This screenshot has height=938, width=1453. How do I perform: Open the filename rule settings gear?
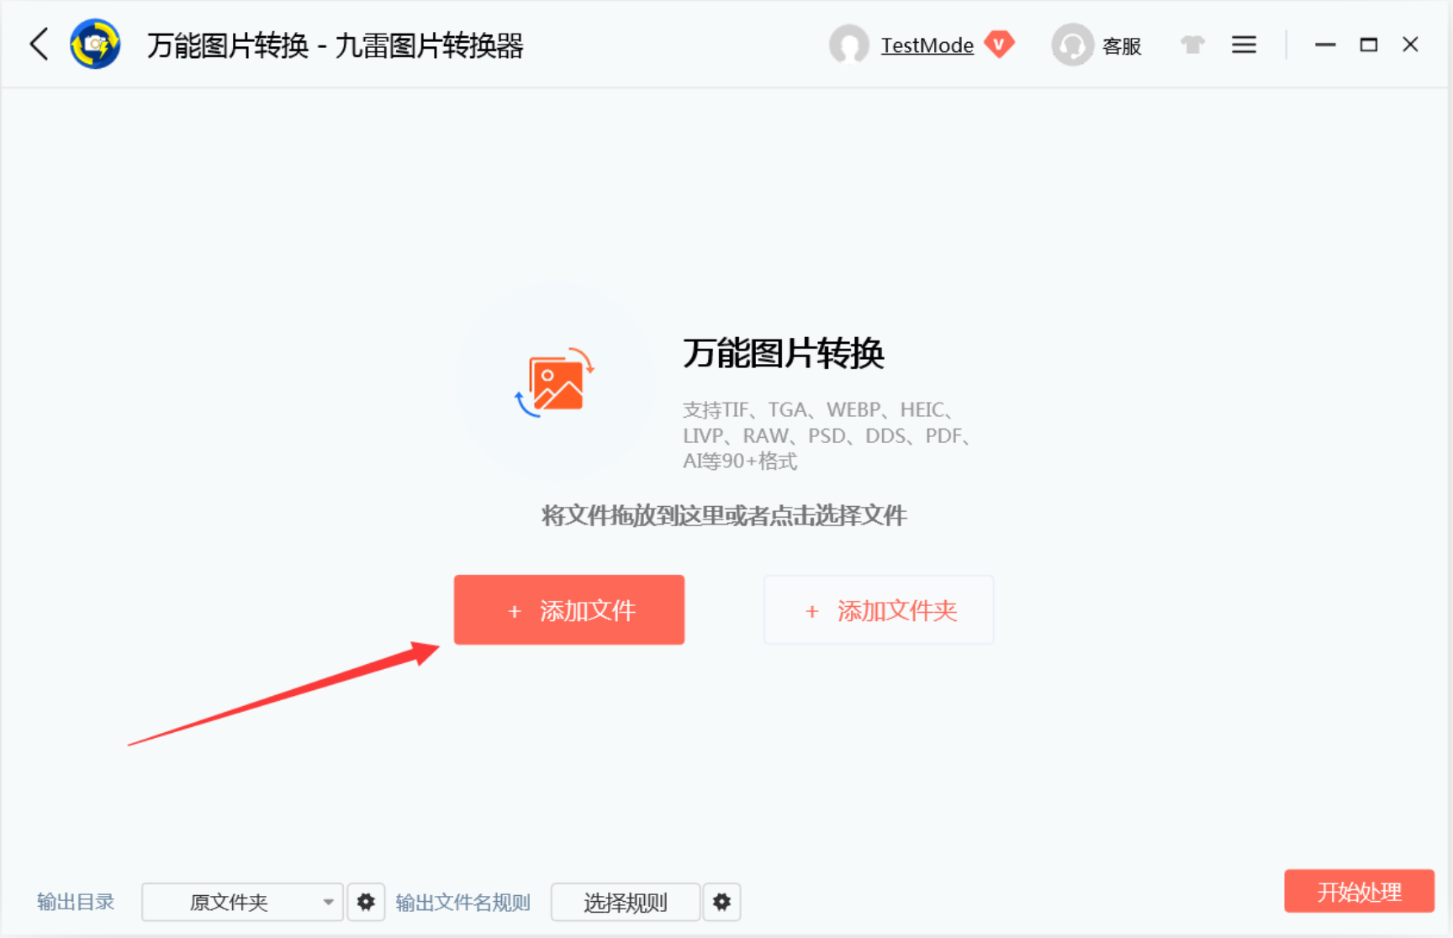(721, 902)
